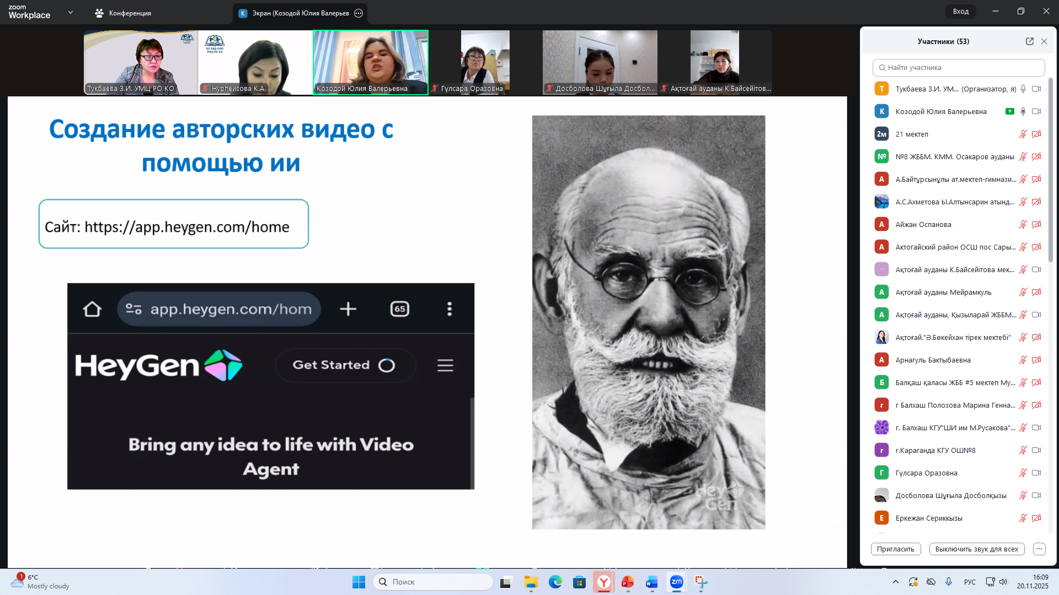1059x595 pixels.
Task: Open the Snipping Tool in the taskbar
Action: pos(700,582)
